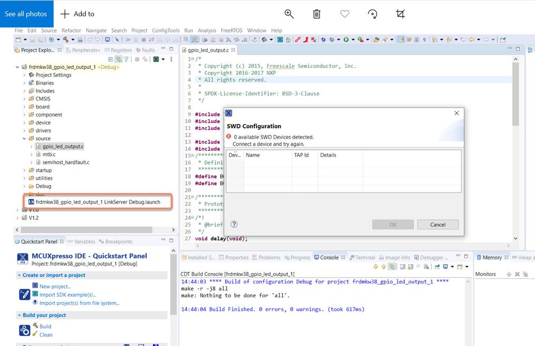
Task: Switch to the Problems tab
Action: point(266,257)
